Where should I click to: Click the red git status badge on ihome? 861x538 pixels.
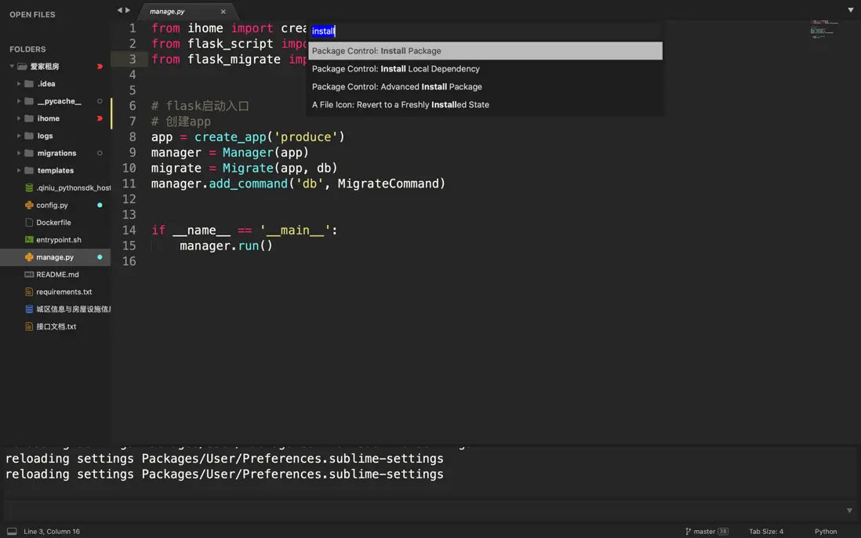coord(100,118)
